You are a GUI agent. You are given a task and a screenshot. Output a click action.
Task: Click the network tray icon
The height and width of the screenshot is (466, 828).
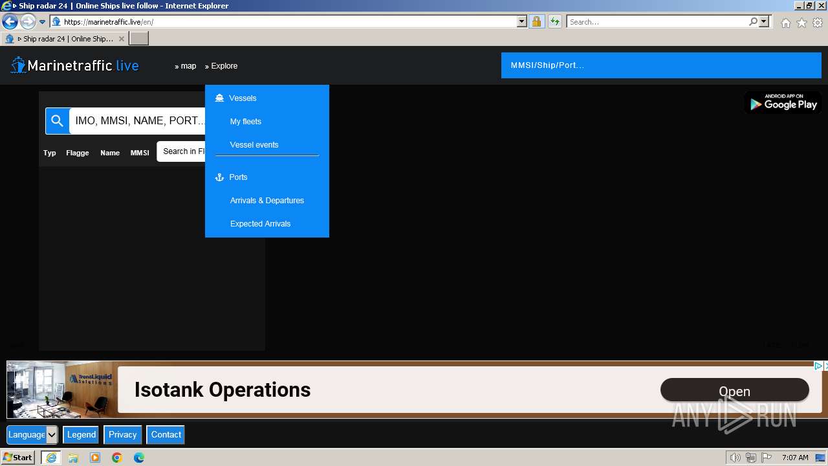pos(751,458)
